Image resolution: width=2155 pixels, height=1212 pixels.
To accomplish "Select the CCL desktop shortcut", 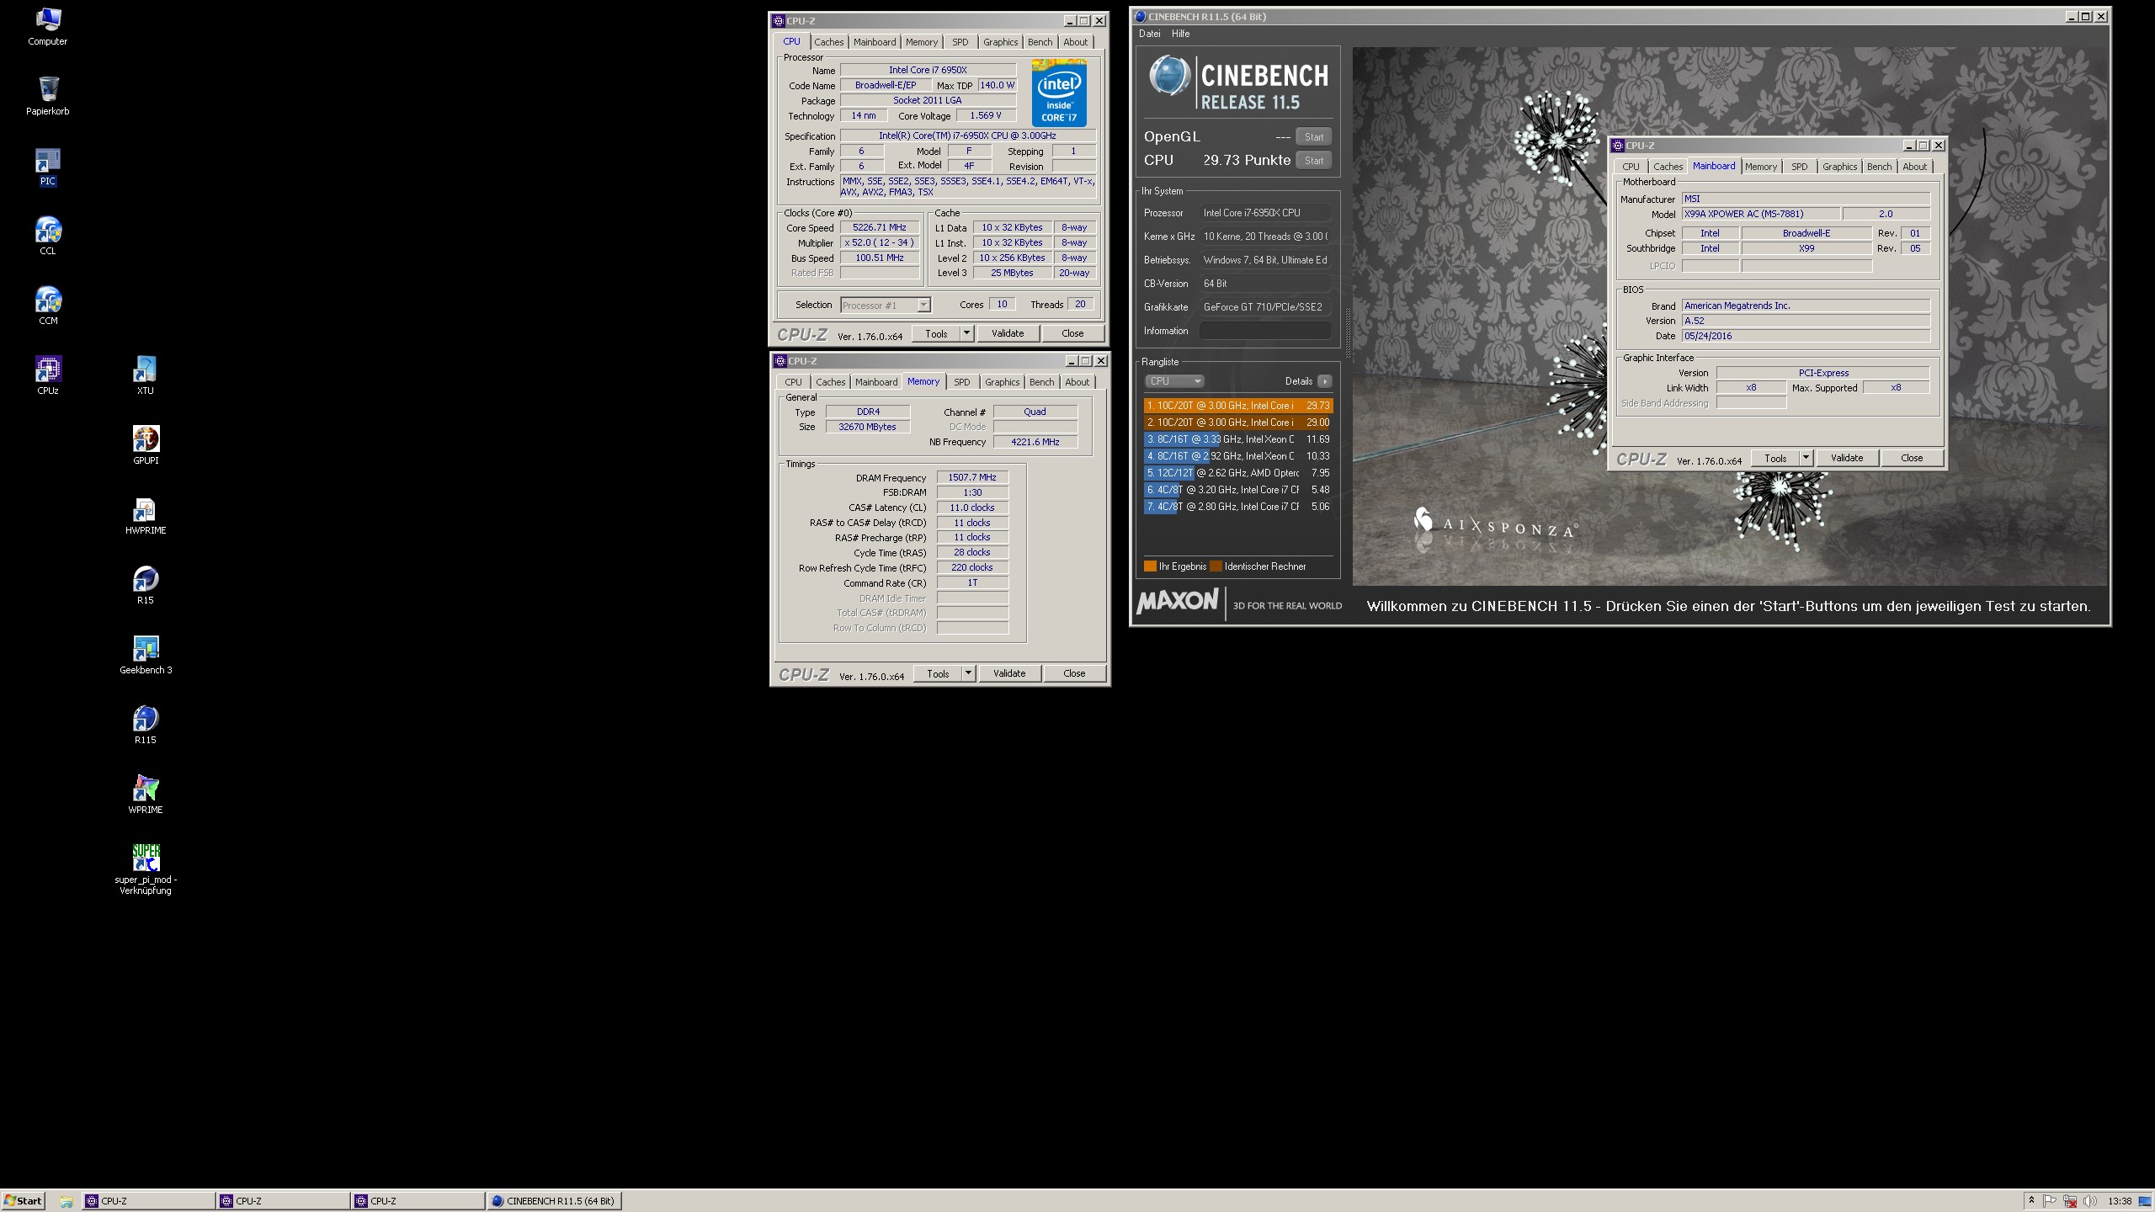I will (x=48, y=236).
